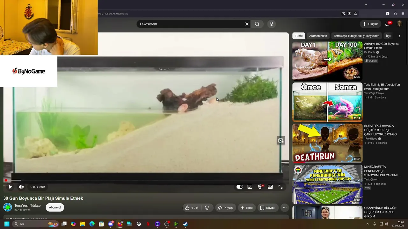
Task: Click the Oluştur create button
Action: [370, 24]
